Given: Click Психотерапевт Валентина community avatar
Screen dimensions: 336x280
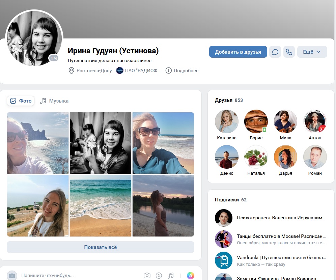Looking at the screenshot, I should point(224,218).
